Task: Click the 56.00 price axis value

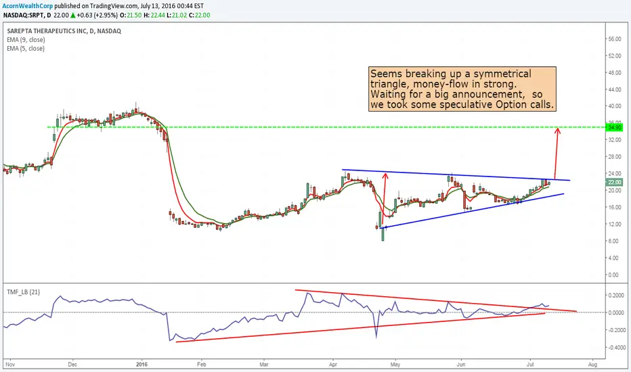Action: coord(615,39)
